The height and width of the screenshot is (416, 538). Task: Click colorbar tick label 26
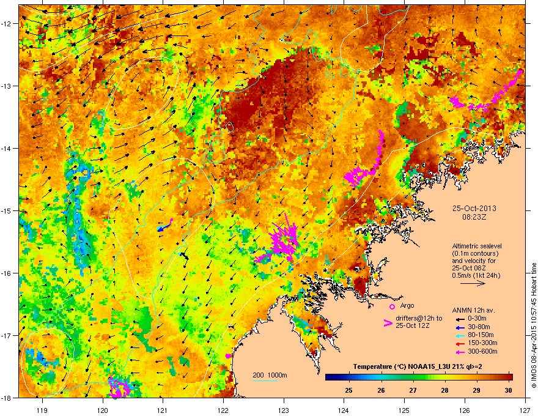pos(381,390)
